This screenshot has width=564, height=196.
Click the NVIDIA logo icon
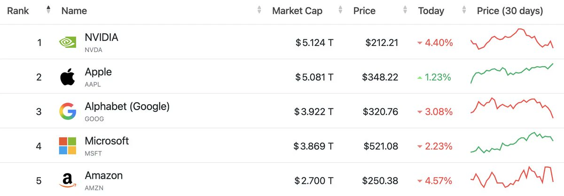pyautogui.click(x=68, y=43)
